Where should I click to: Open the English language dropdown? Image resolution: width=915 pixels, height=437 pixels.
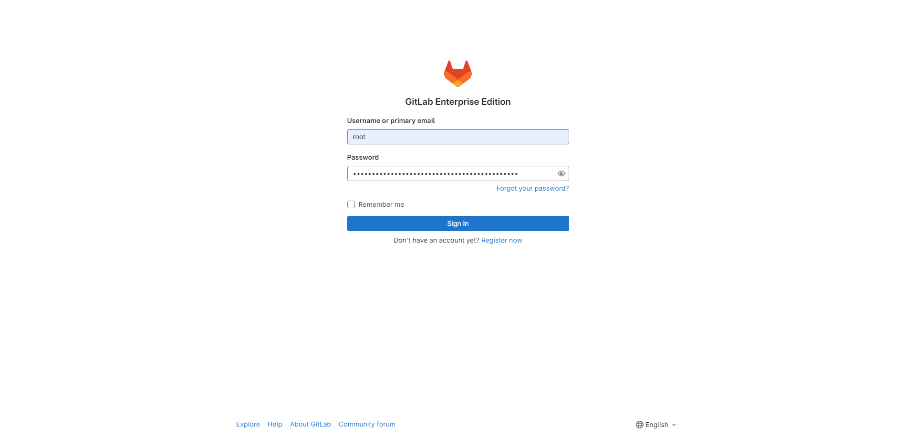point(656,425)
